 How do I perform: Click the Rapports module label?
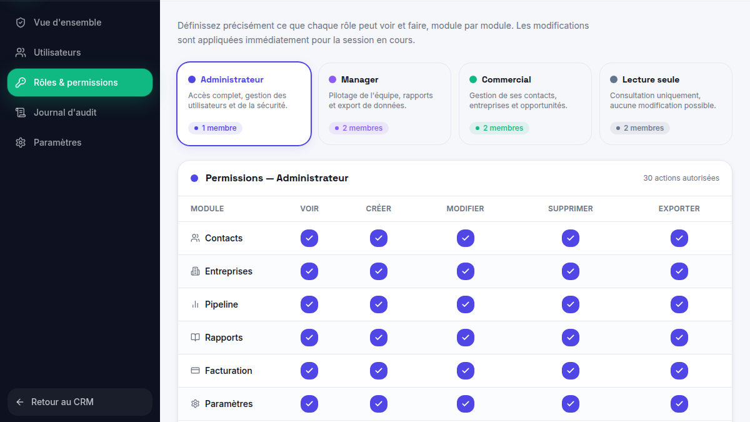(224, 338)
